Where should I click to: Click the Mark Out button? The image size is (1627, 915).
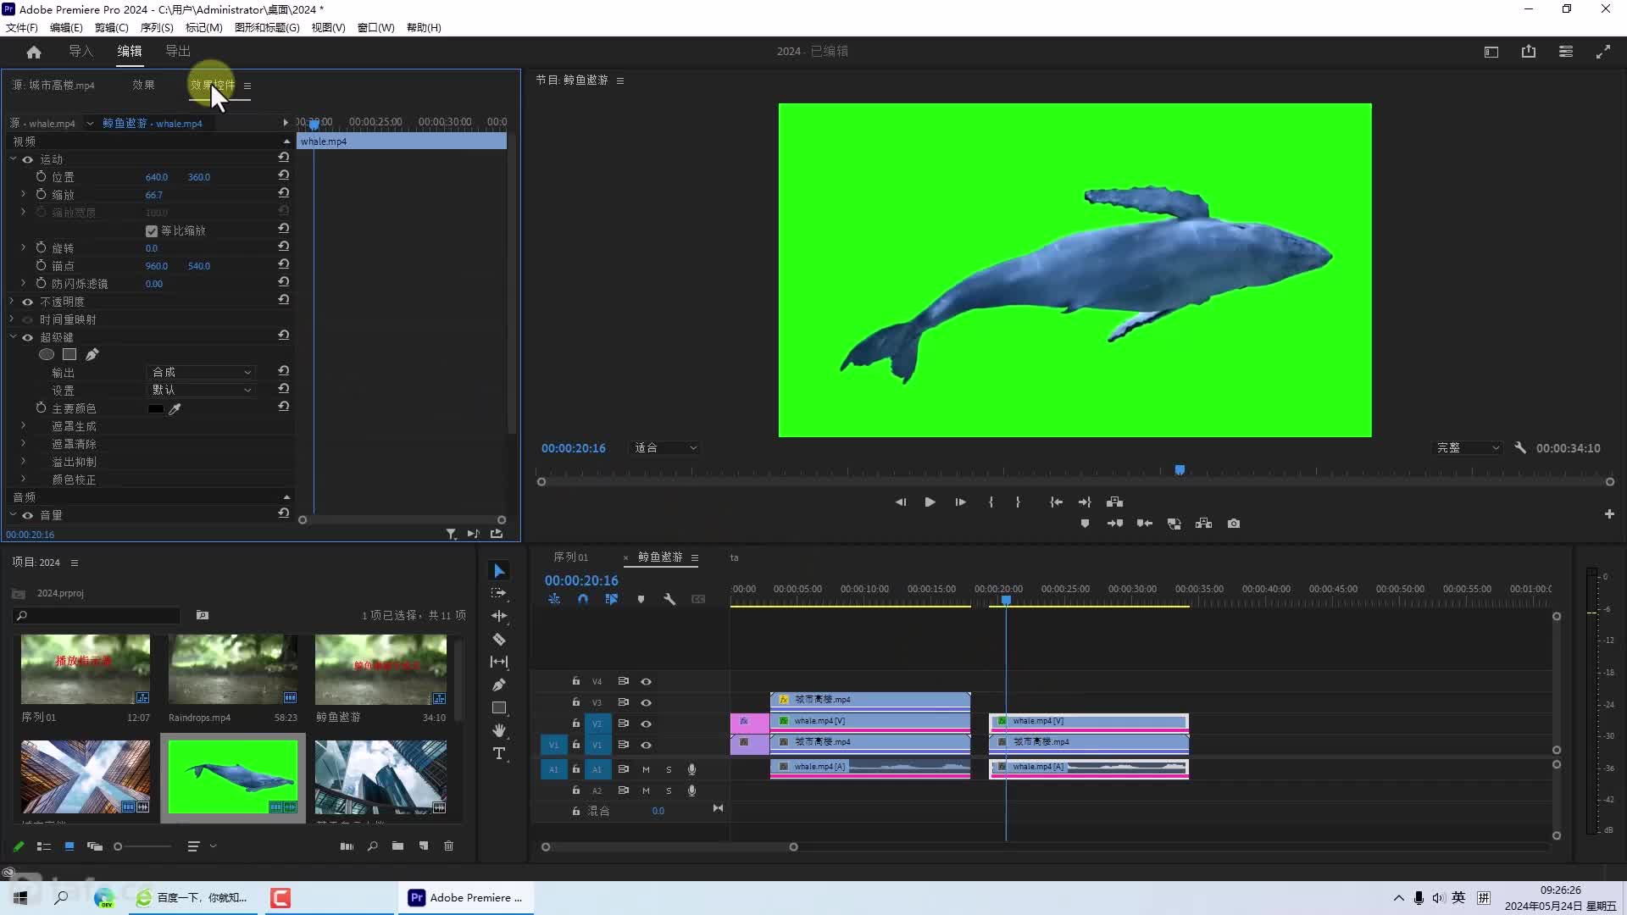coord(1018,502)
